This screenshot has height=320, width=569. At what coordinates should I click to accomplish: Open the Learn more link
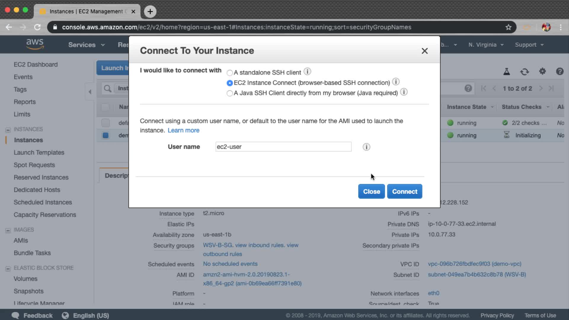coord(183,130)
